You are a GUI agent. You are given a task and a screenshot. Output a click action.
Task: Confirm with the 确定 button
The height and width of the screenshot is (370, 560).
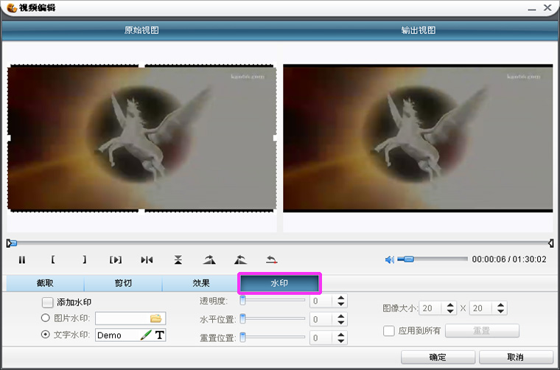438,357
